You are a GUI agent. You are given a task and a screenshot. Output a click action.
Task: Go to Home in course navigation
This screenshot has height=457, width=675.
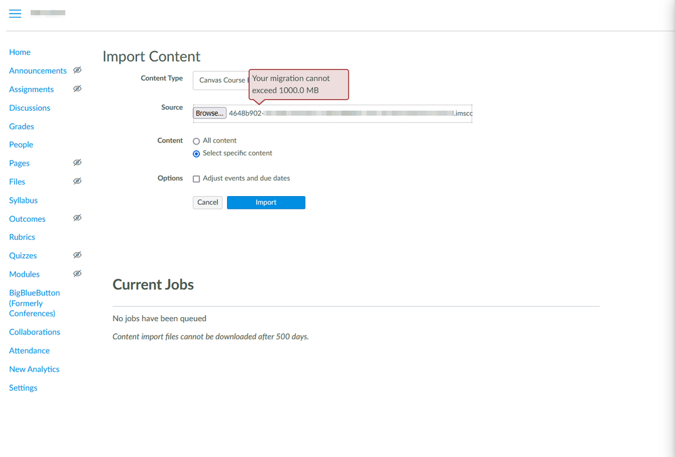pyautogui.click(x=20, y=52)
